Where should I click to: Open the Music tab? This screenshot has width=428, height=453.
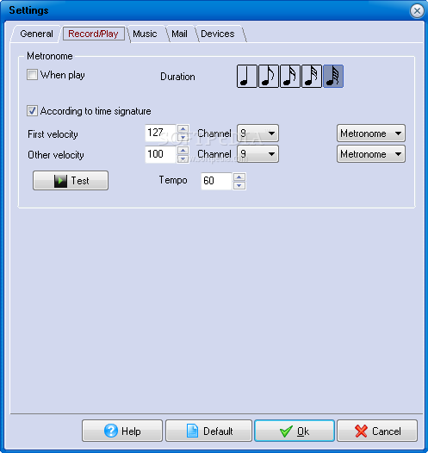pos(145,34)
